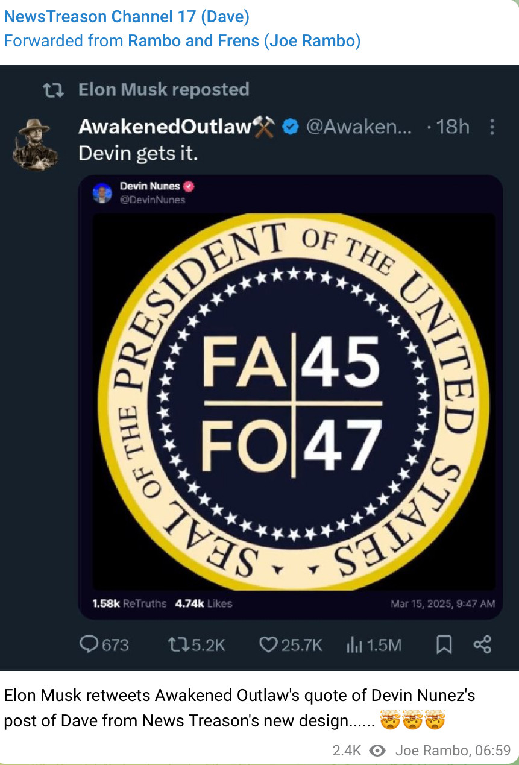The width and height of the screenshot is (519, 765).
Task: Click the AwakenedOutlaw display name
Action: pos(165,127)
